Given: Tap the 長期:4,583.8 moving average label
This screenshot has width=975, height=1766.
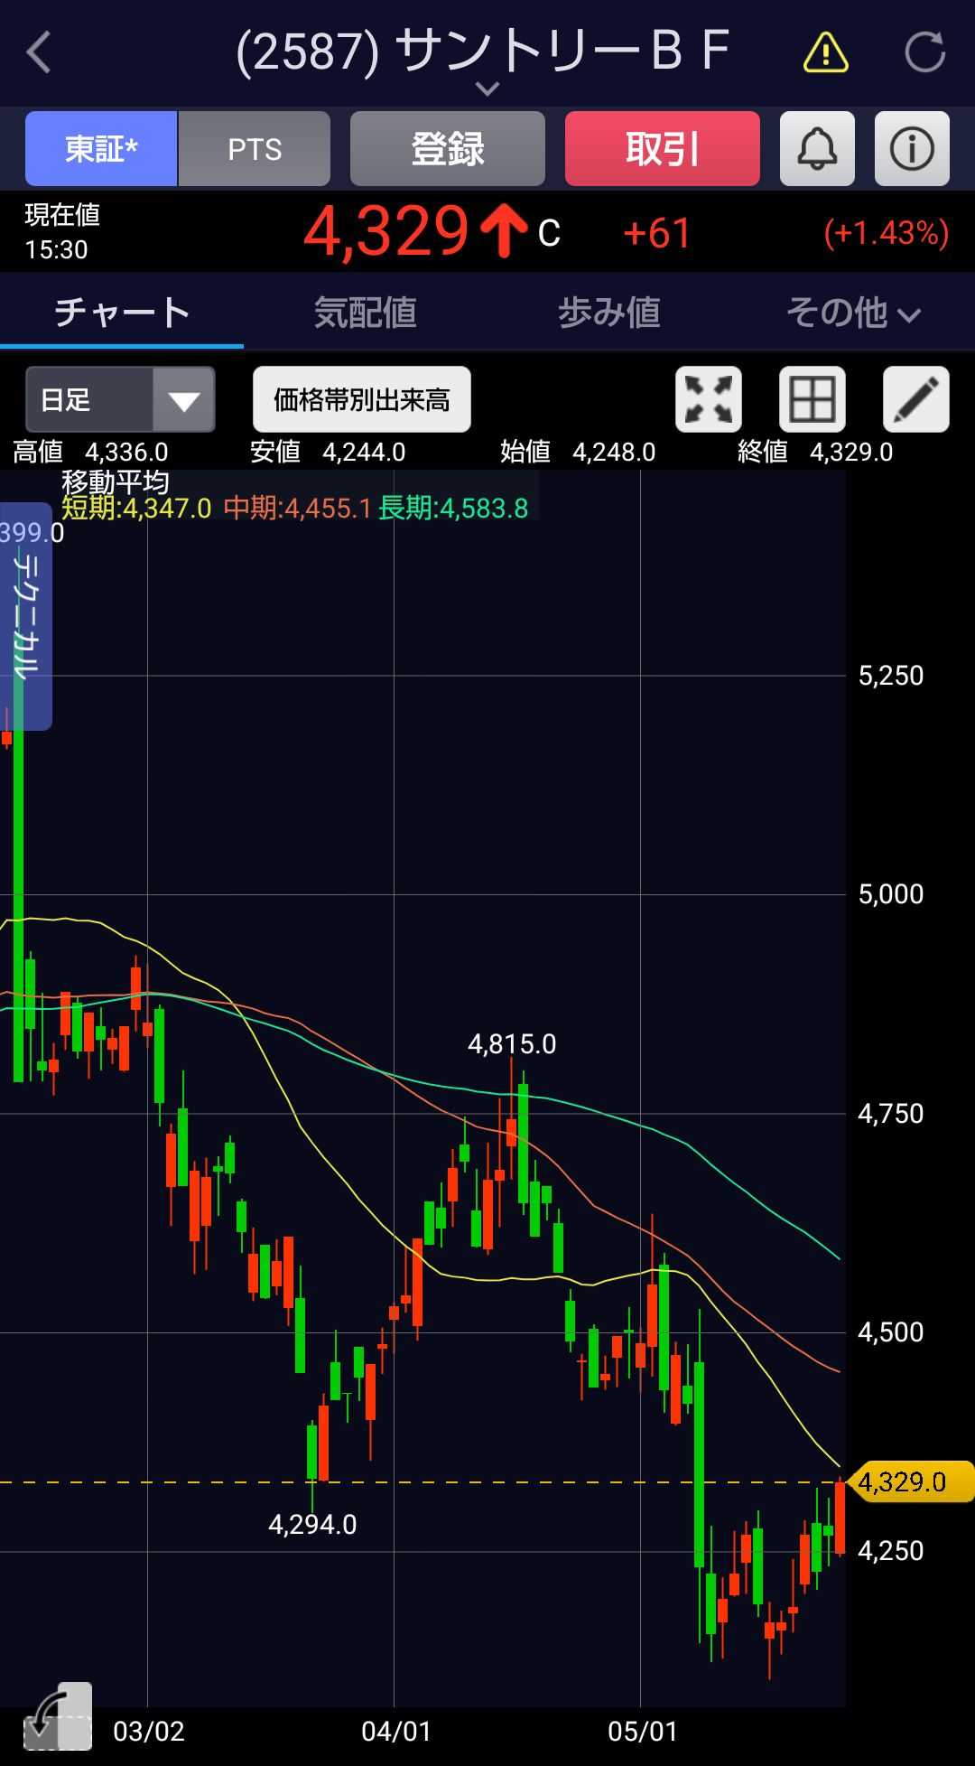Looking at the screenshot, I should click(453, 509).
